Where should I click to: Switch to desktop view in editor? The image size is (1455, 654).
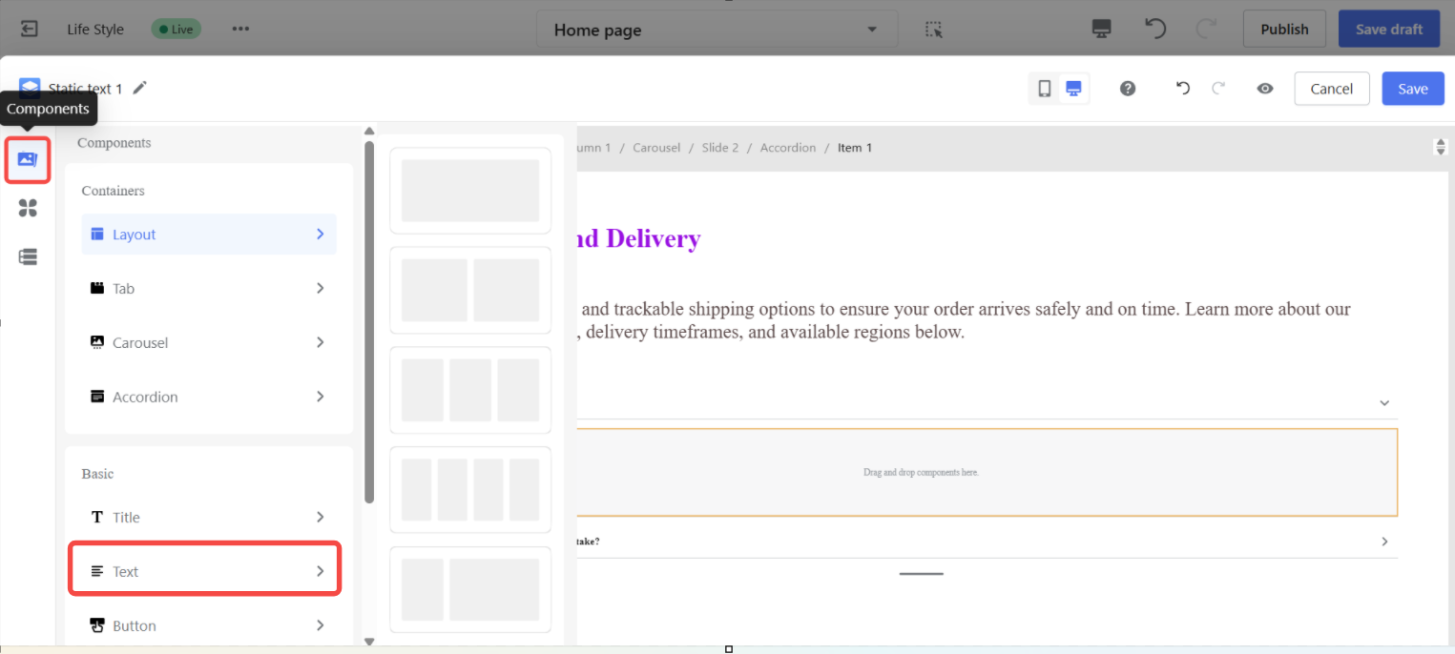(x=1073, y=89)
